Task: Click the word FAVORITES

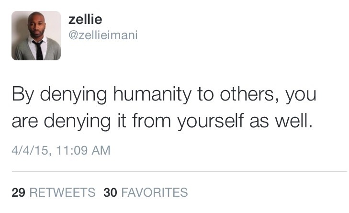Action: point(155,192)
